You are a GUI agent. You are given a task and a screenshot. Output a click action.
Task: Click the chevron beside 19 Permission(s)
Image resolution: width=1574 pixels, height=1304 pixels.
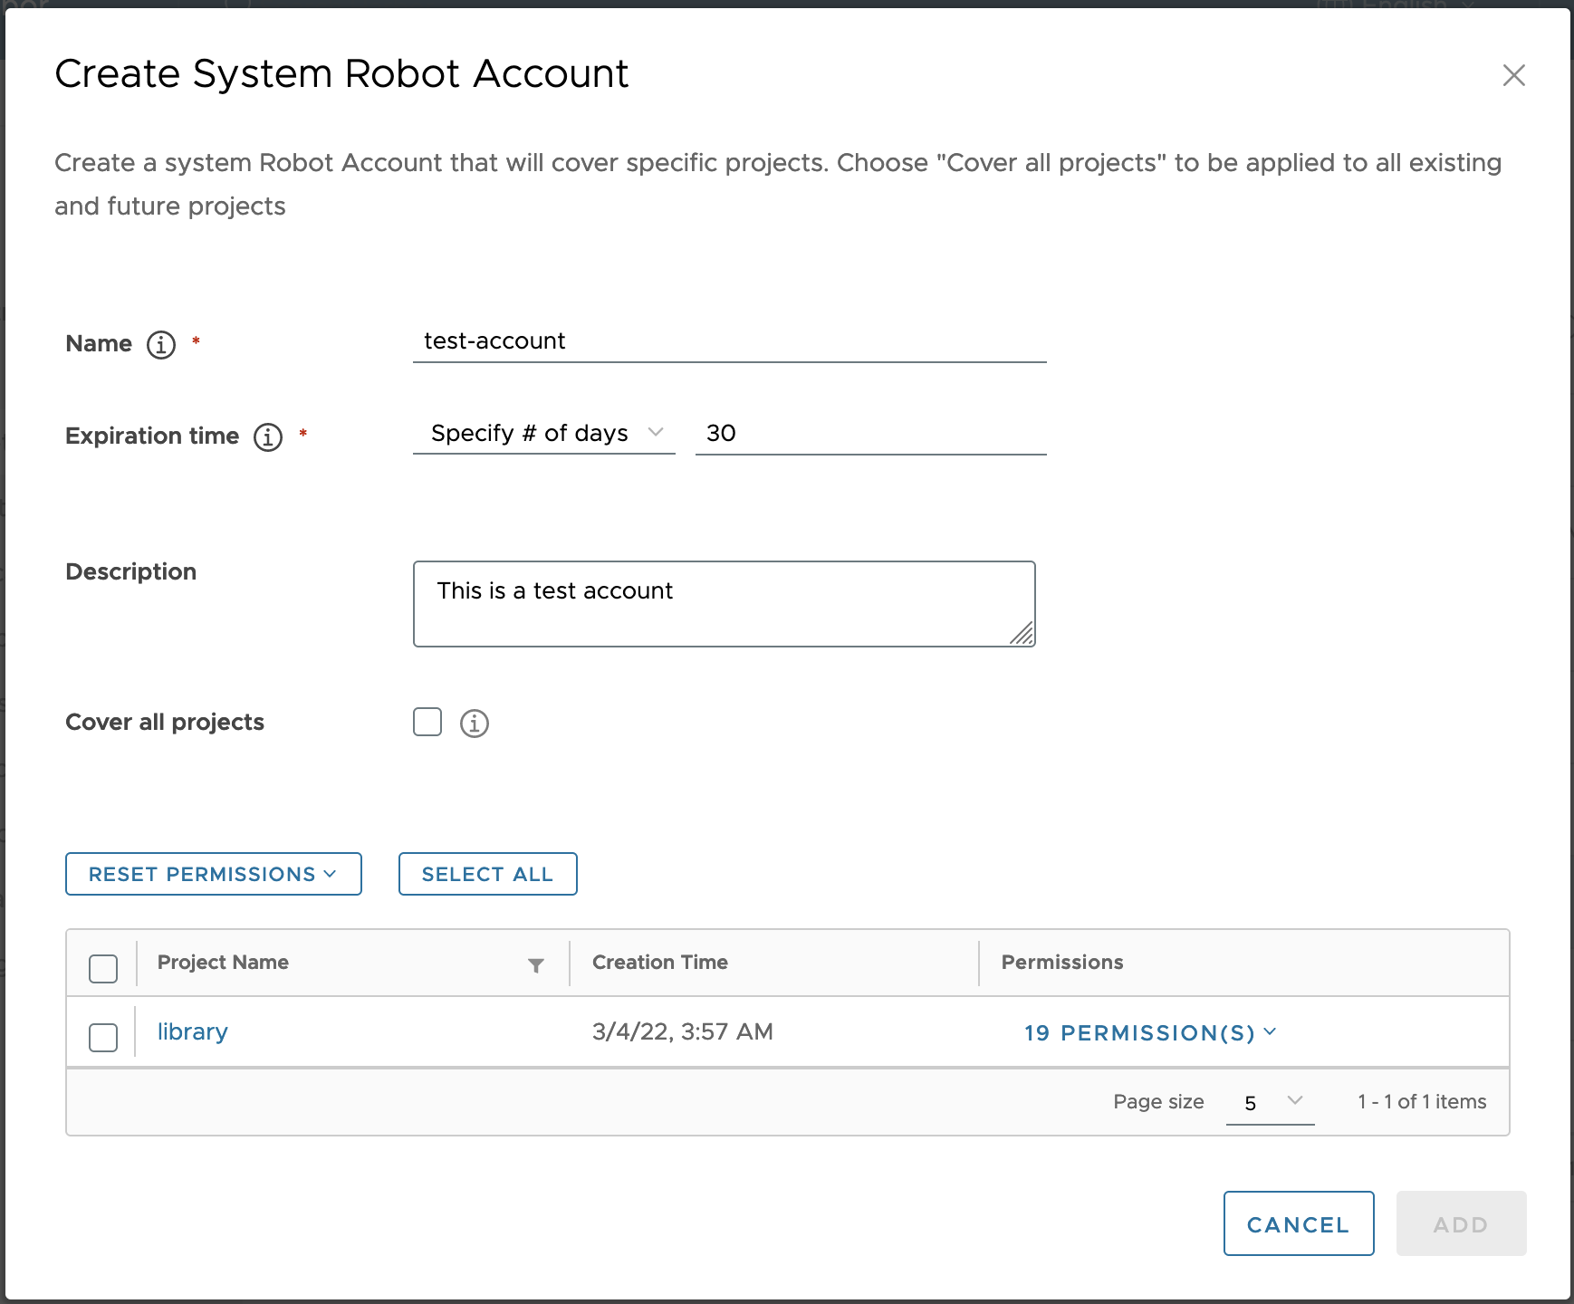pos(1272,1031)
